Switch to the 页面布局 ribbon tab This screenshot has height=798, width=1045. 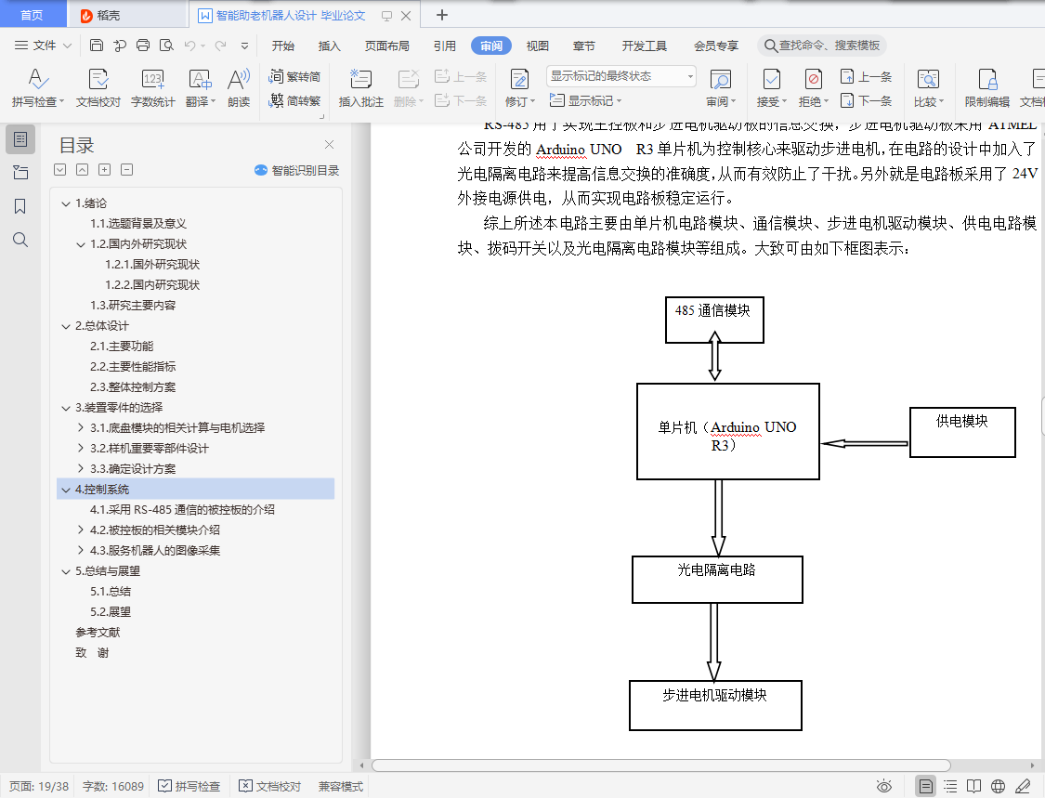[x=387, y=46]
